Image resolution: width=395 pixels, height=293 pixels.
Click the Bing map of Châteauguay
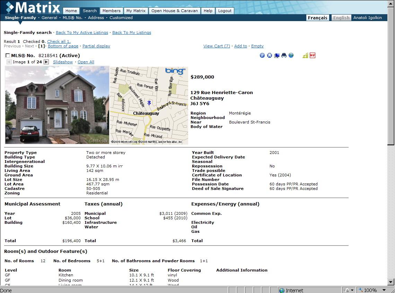pyautogui.click(x=149, y=105)
